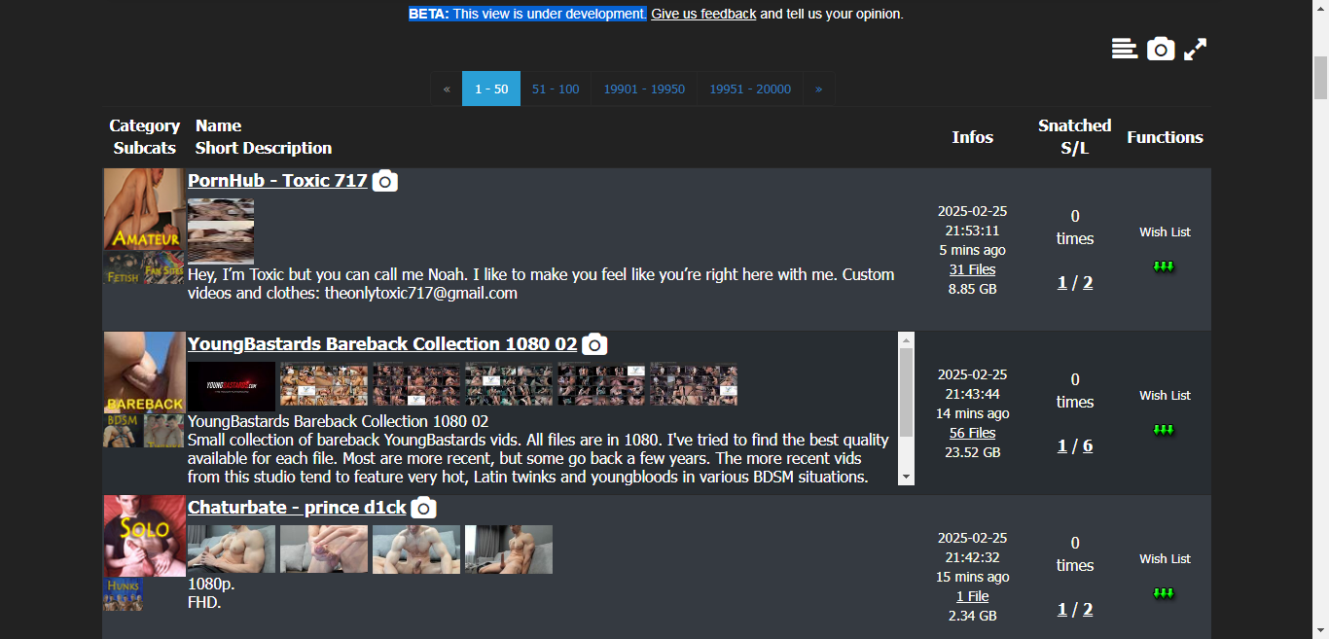Viewport: 1329px width, 639px height.
Task: Click the expand fullscreen arrows icon
Action: coord(1196,49)
